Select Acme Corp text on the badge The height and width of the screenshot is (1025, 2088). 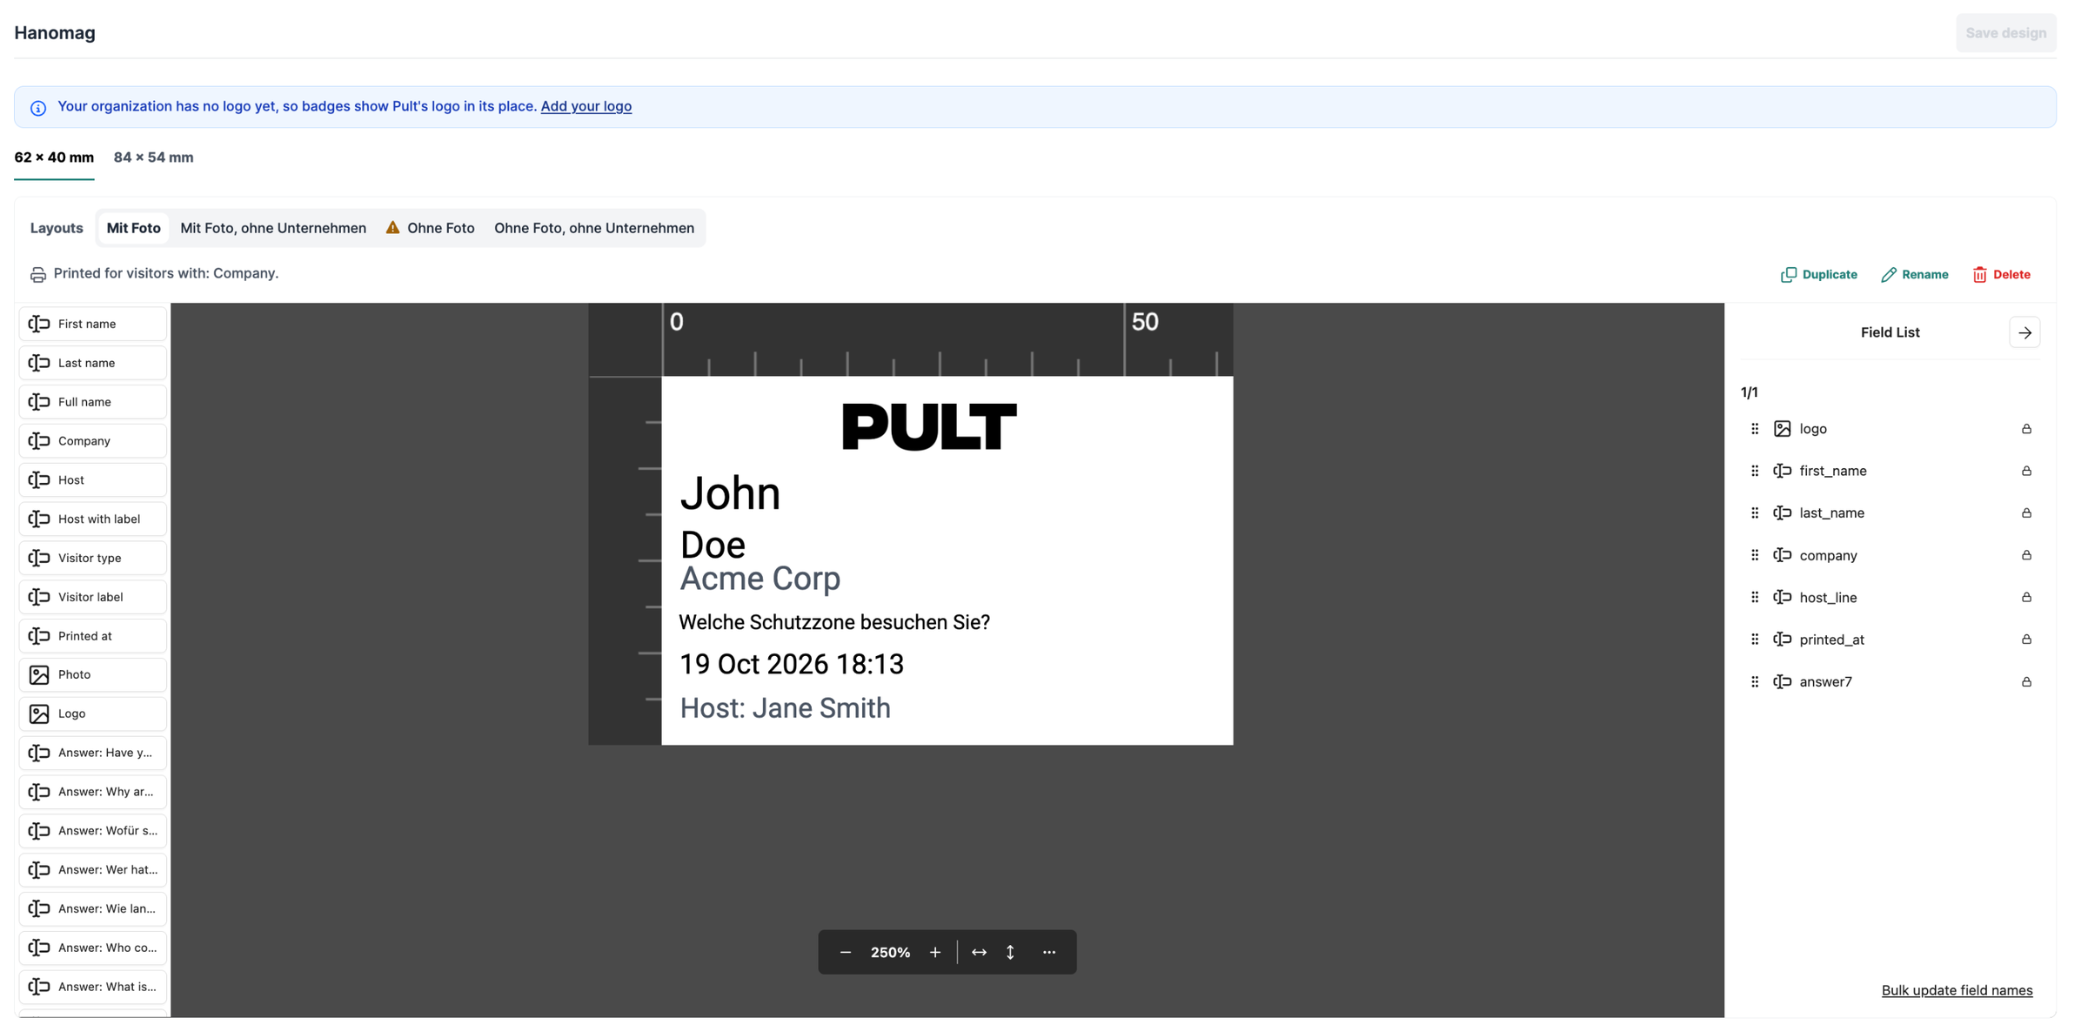tap(760, 579)
